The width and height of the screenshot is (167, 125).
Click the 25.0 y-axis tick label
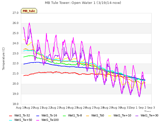(x=15, y=33)
